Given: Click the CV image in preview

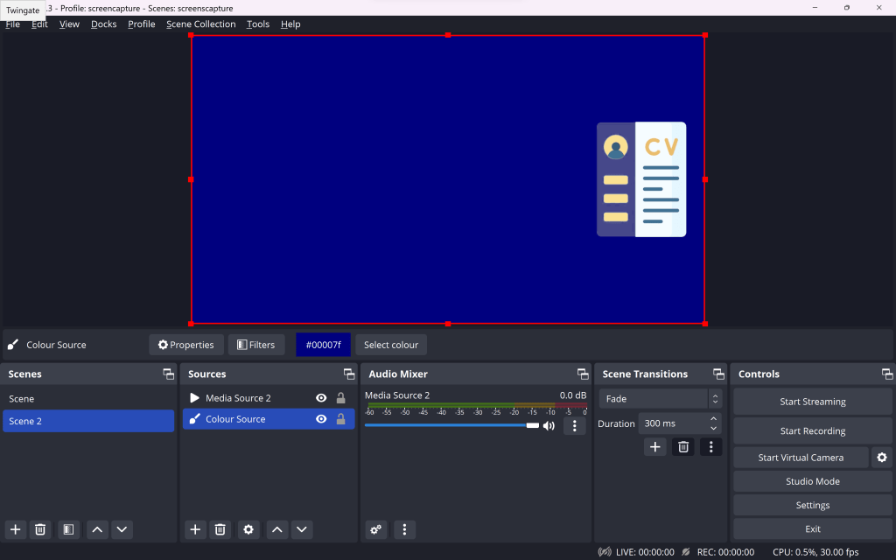Looking at the screenshot, I should tap(641, 179).
